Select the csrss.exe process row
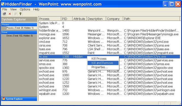 tap(109, 45)
